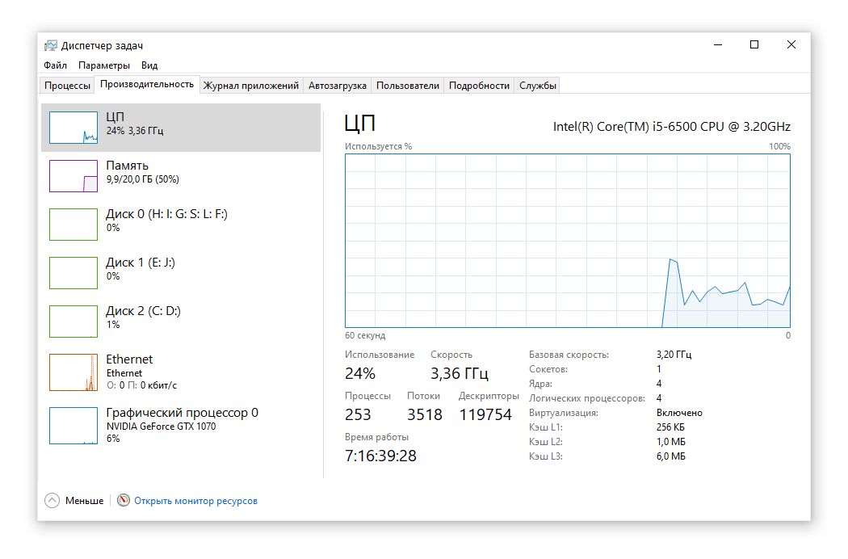Click the Ядра label
Screen dimensions: 848x559
pyautogui.click(x=540, y=385)
